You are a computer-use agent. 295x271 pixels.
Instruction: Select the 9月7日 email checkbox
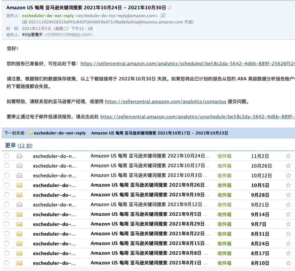(x=7, y=224)
